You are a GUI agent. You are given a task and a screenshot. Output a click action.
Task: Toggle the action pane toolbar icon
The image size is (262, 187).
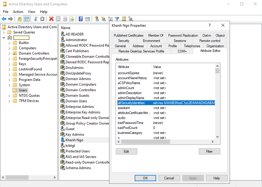click(88, 19)
